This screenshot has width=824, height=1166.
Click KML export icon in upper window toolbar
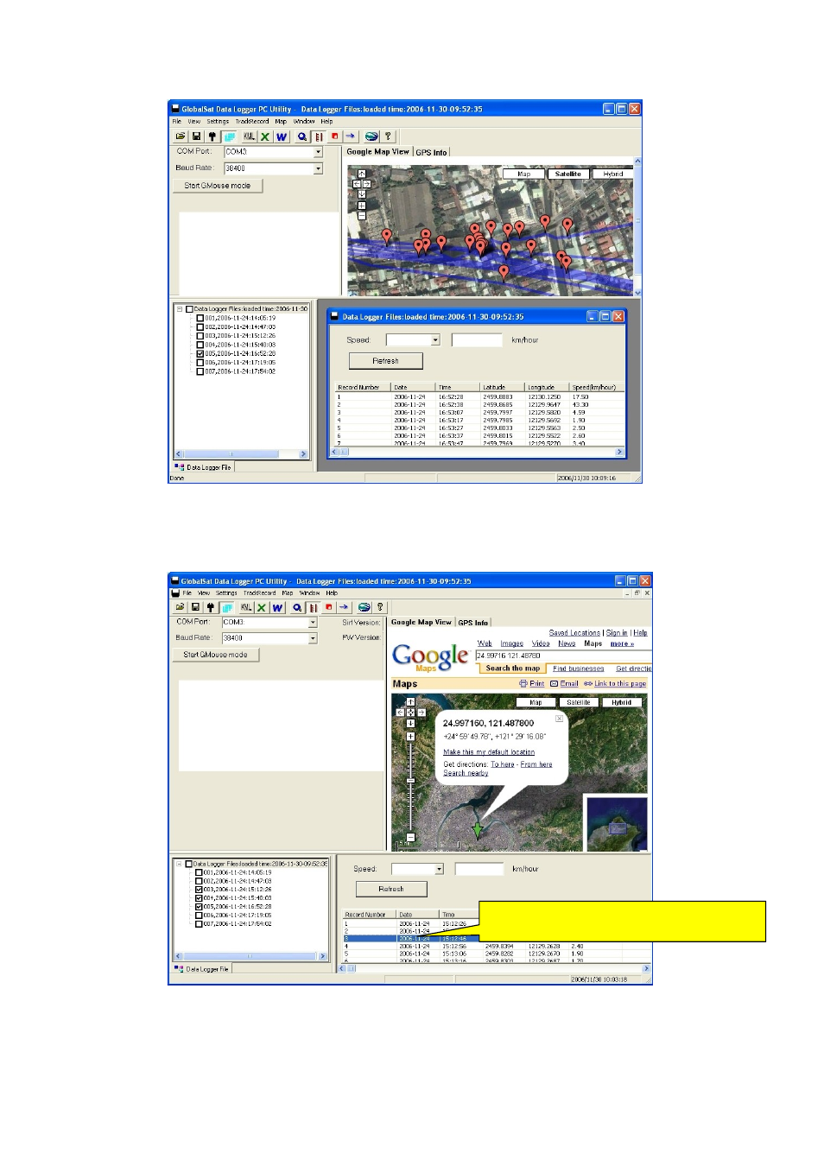249,136
